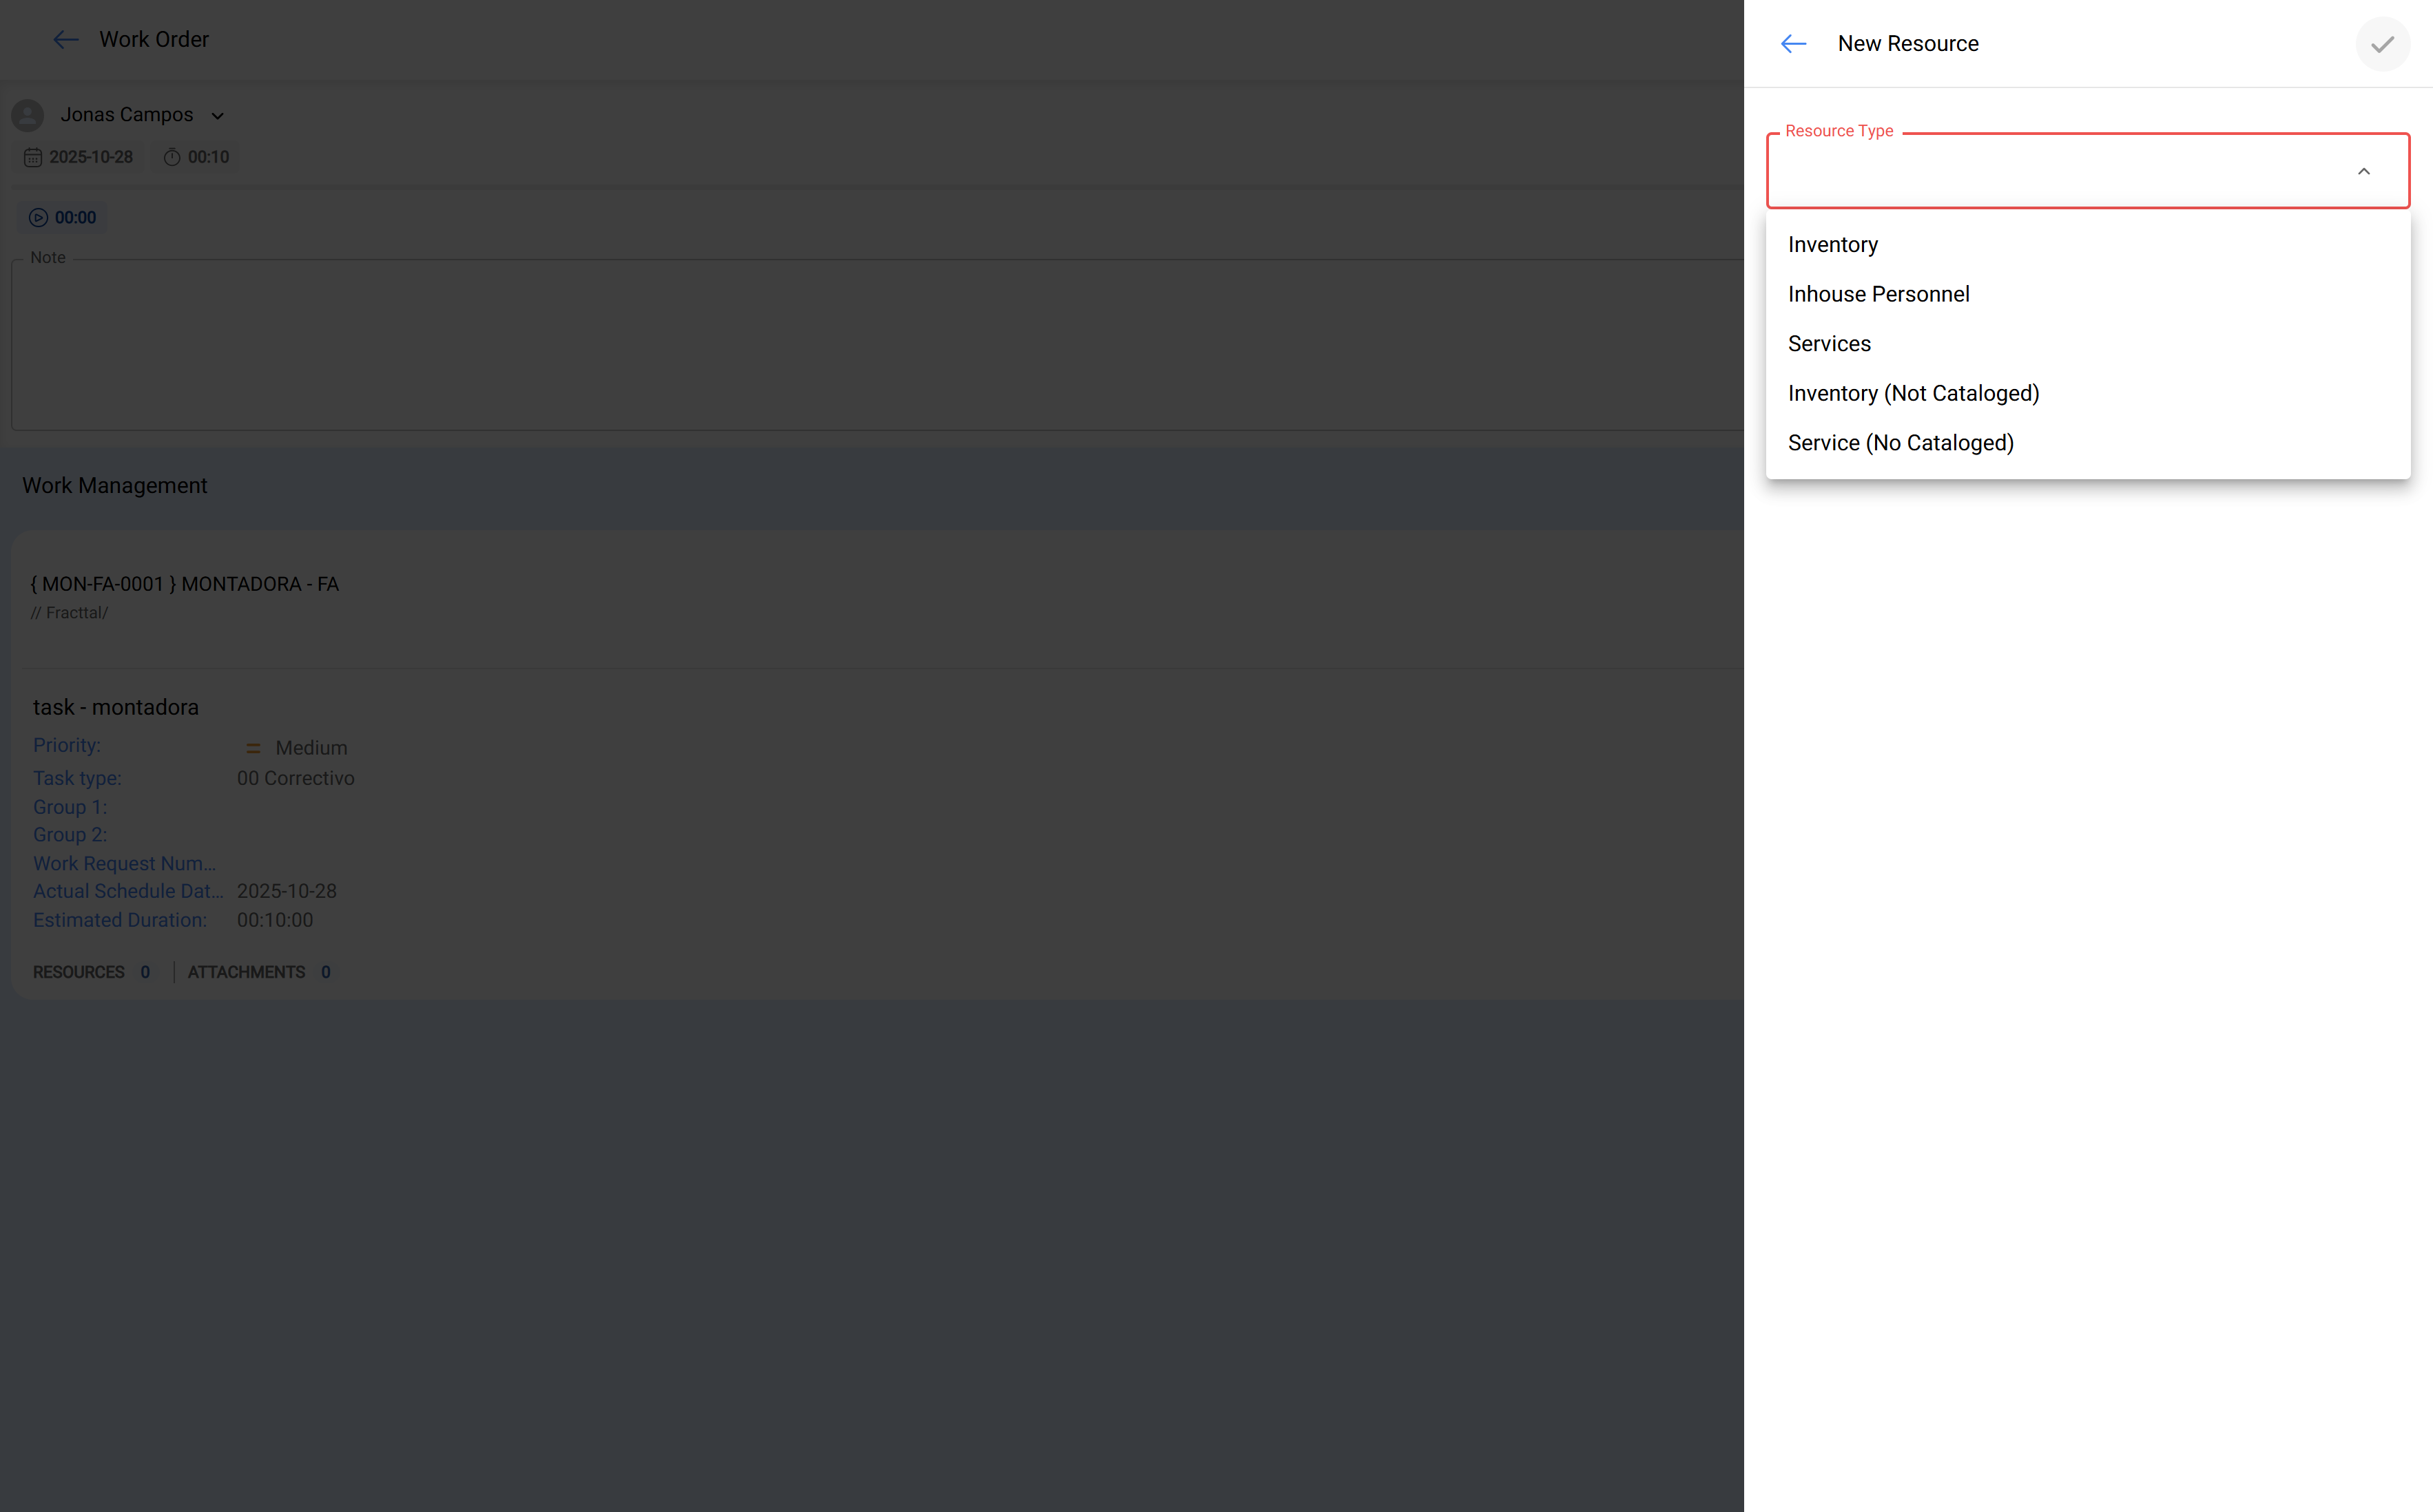
Task: Select Inventory (Not Cataloged) option
Action: pos(1912,394)
